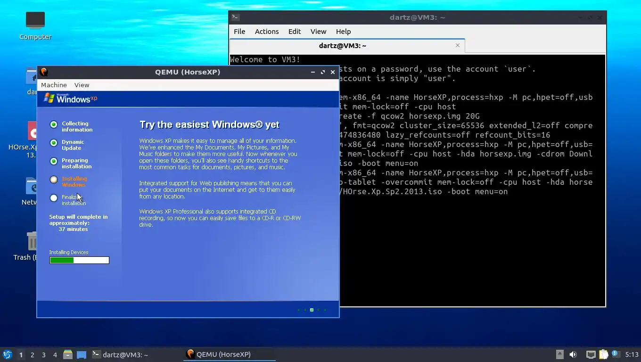Click the '37 minutes' setup estimate text
641x362 pixels.
click(73, 229)
